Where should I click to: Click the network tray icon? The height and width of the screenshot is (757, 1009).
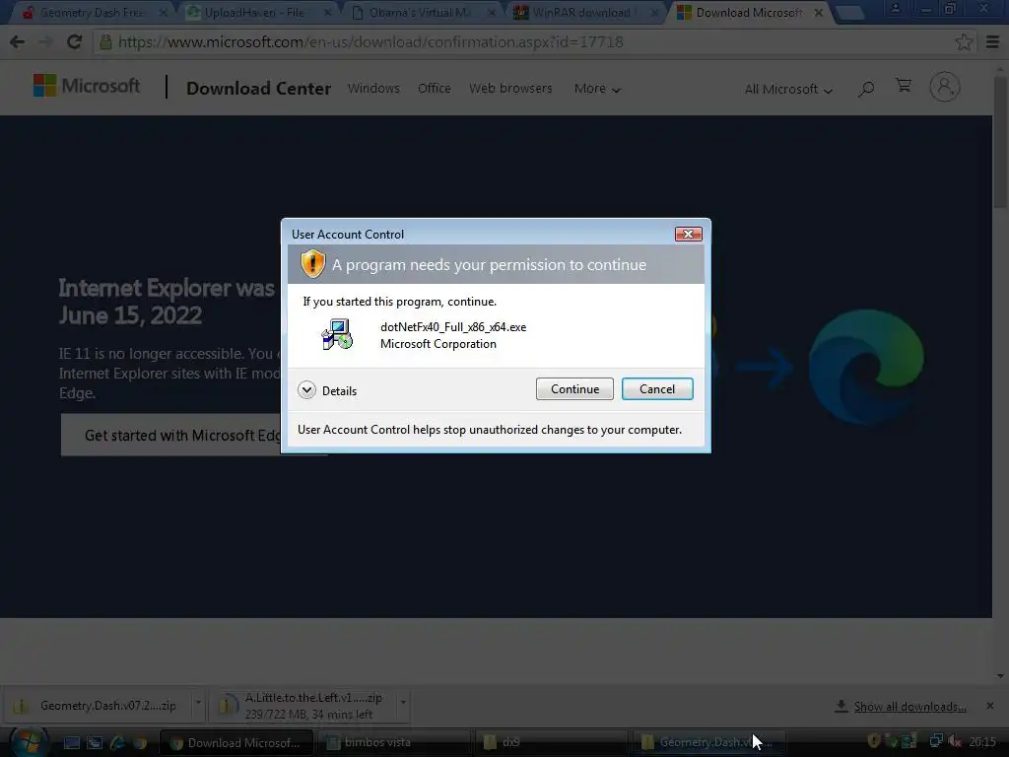936,741
